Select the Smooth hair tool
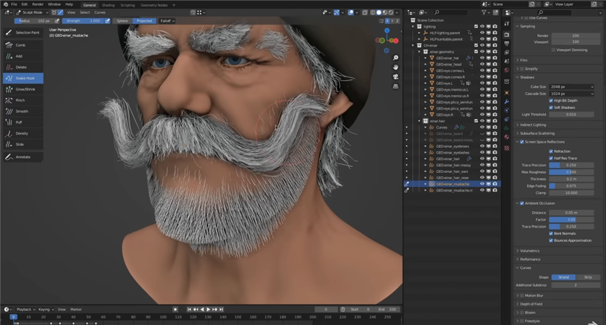The width and height of the screenshot is (606, 325). pyautogui.click(x=21, y=111)
